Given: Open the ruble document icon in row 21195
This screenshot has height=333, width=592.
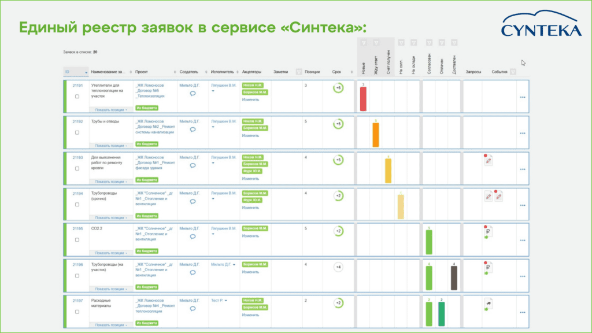Looking at the screenshot, I should [x=488, y=233].
